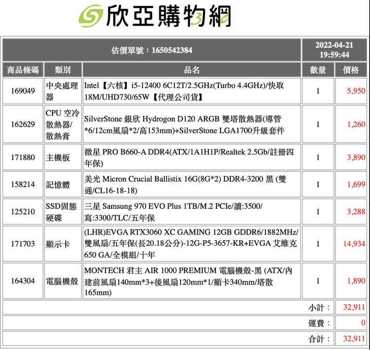Click the price 1,699
This screenshot has width=370, height=350.
coord(356,184)
